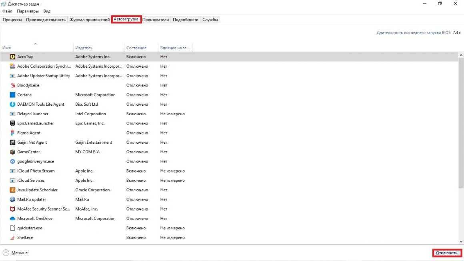Click the Java Update Scheduler icon
The image size is (464, 261).
point(12,190)
